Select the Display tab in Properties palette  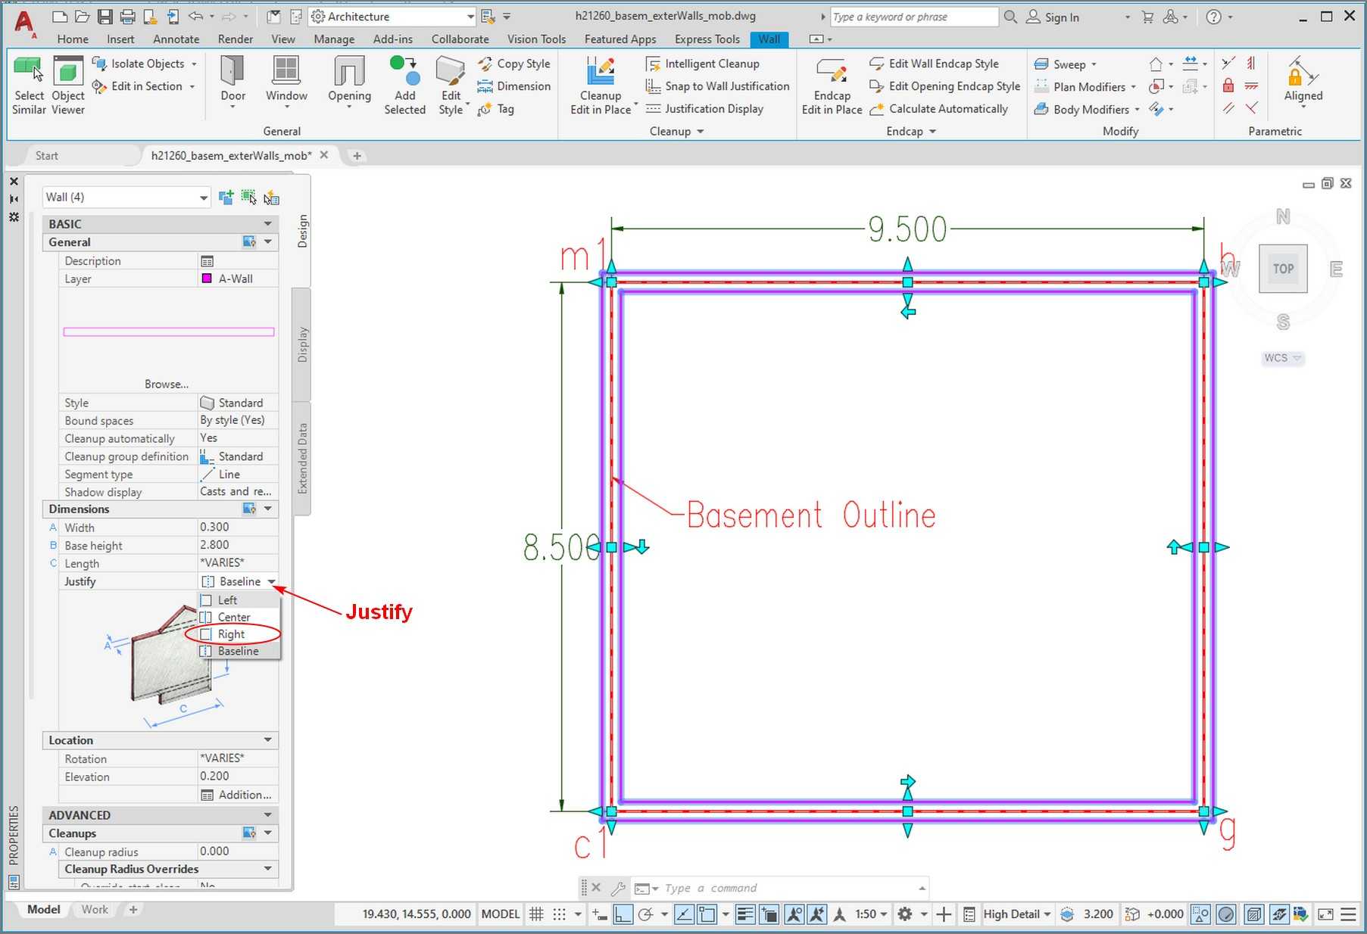[x=302, y=344]
